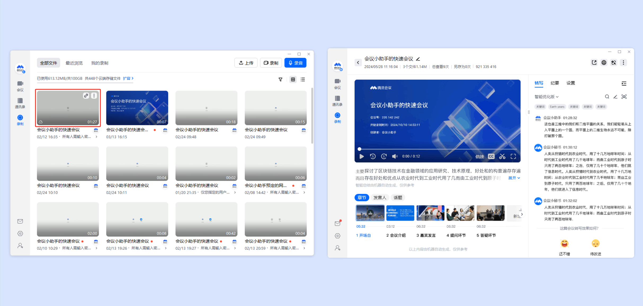643x306 pixels.
Task: Expand details arrow for 02/10 10:29 recording
Action: 96,248
